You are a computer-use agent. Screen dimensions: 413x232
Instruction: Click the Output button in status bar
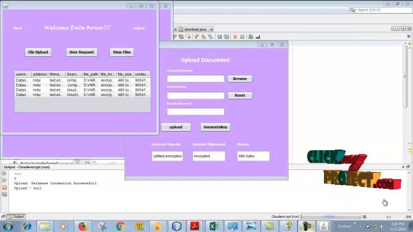click(x=16, y=217)
